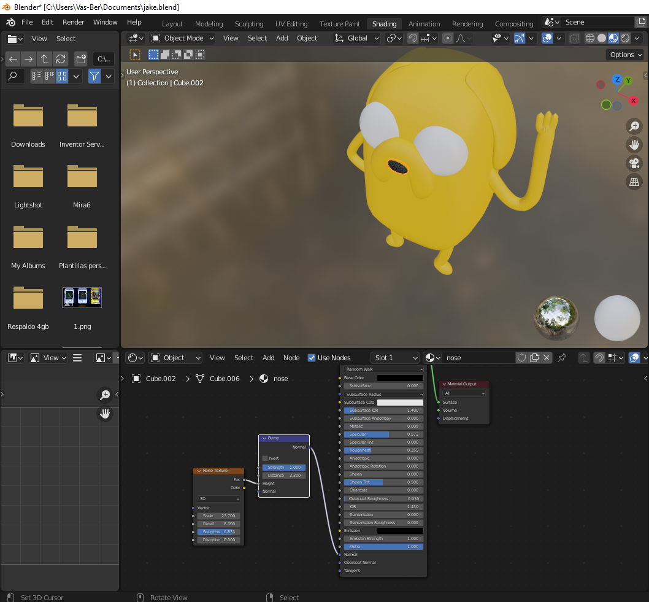
Task: Toggle Show Overlays in the 3D viewport
Action: [547, 39]
